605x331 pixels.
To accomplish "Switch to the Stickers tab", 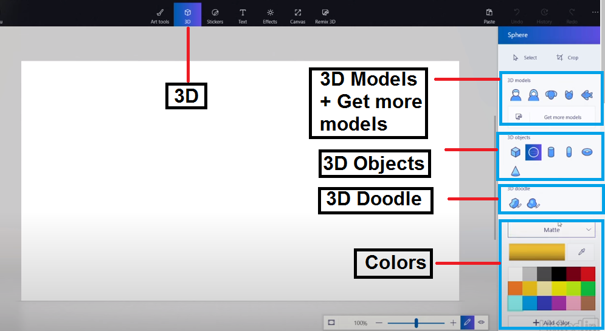I will 215,15.
